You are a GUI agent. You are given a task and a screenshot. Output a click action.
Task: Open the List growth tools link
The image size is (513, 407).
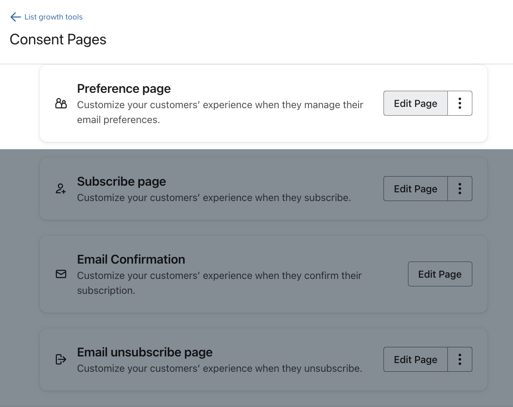(54, 17)
